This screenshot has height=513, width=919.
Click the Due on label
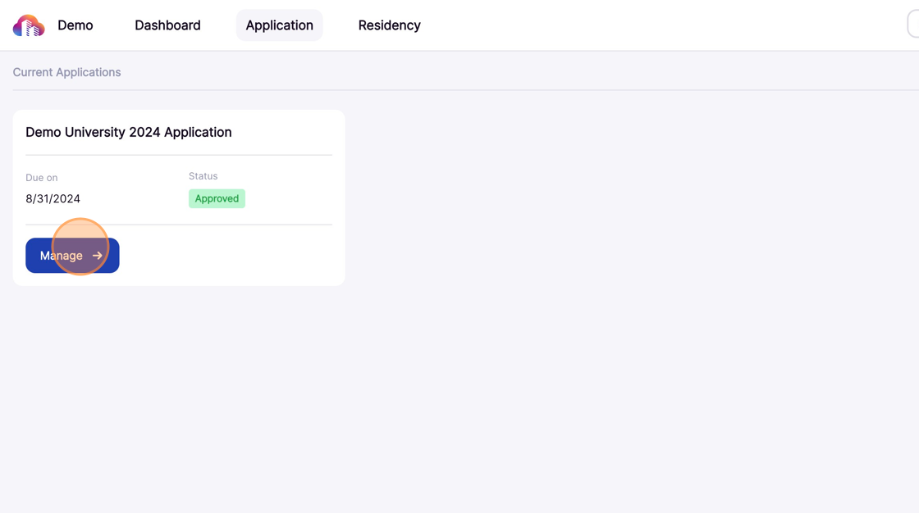(x=41, y=177)
